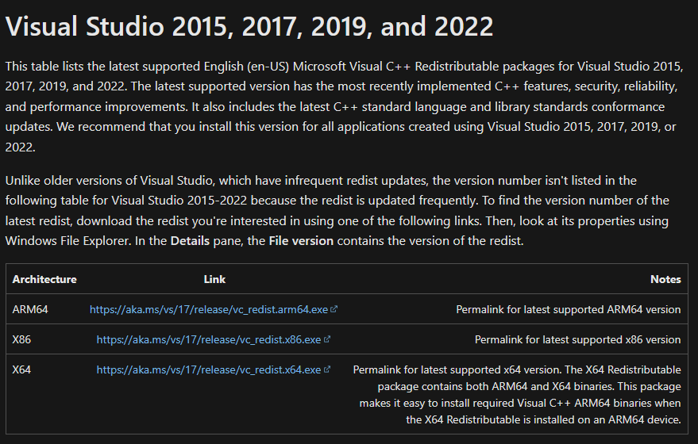Click the Notes column header

(x=665, y=279)
